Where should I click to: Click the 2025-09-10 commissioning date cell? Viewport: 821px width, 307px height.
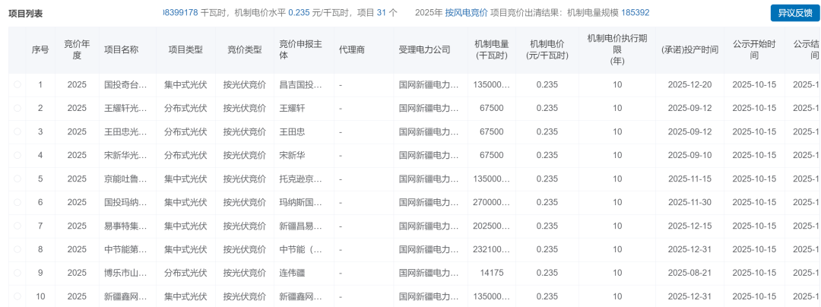pyautogui.click(x=689, y=155)
